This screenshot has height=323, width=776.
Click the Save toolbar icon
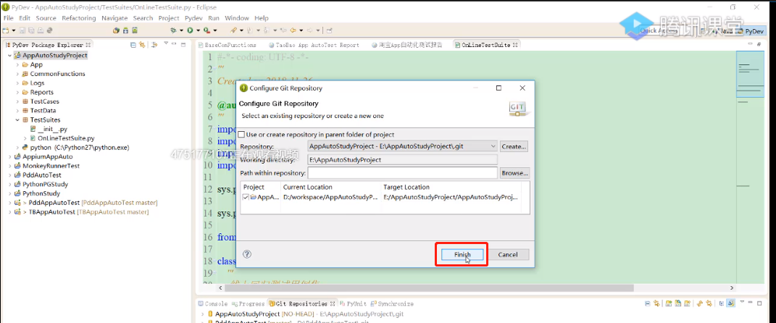tap(22, 30)
